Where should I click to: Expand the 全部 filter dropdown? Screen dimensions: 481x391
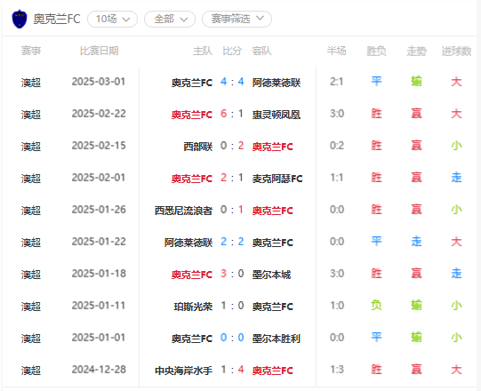click(170, 19)
